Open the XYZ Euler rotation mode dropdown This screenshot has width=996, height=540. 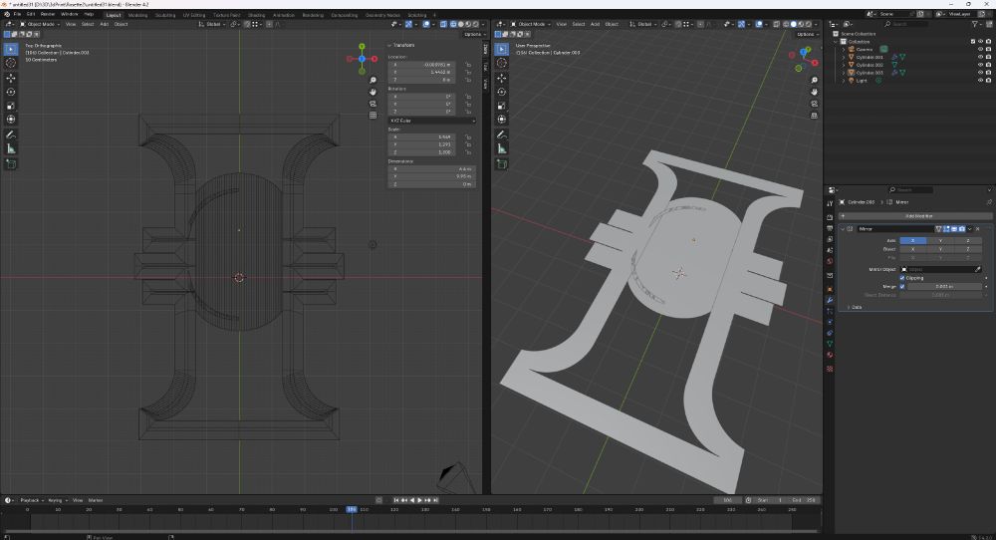click(x=431, y=121)
